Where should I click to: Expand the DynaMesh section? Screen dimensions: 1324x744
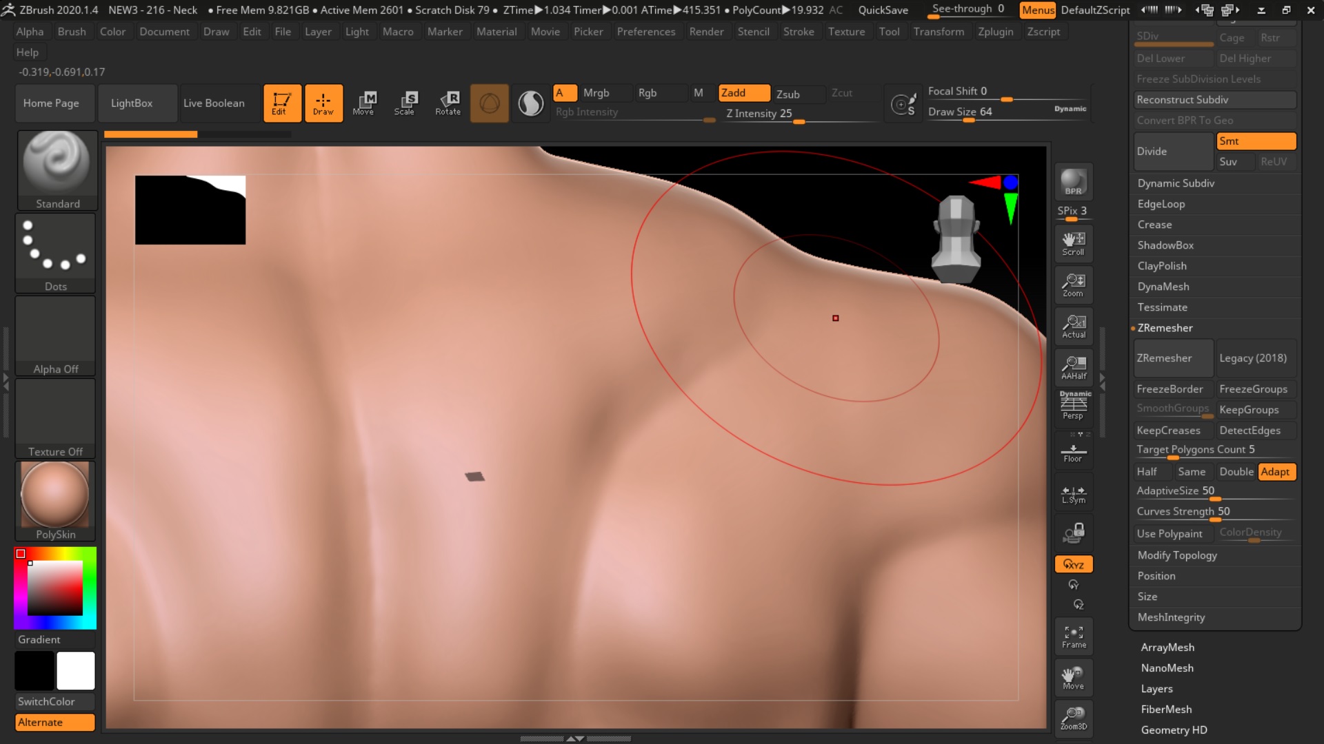[1163, 287]
